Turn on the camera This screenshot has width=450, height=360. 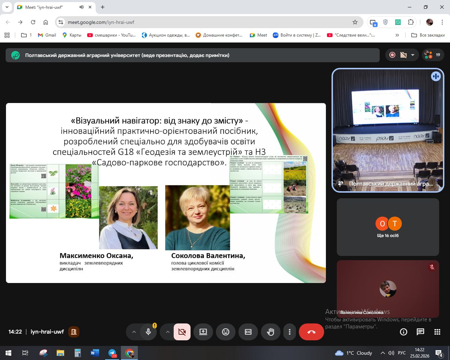tap(182, 332)
